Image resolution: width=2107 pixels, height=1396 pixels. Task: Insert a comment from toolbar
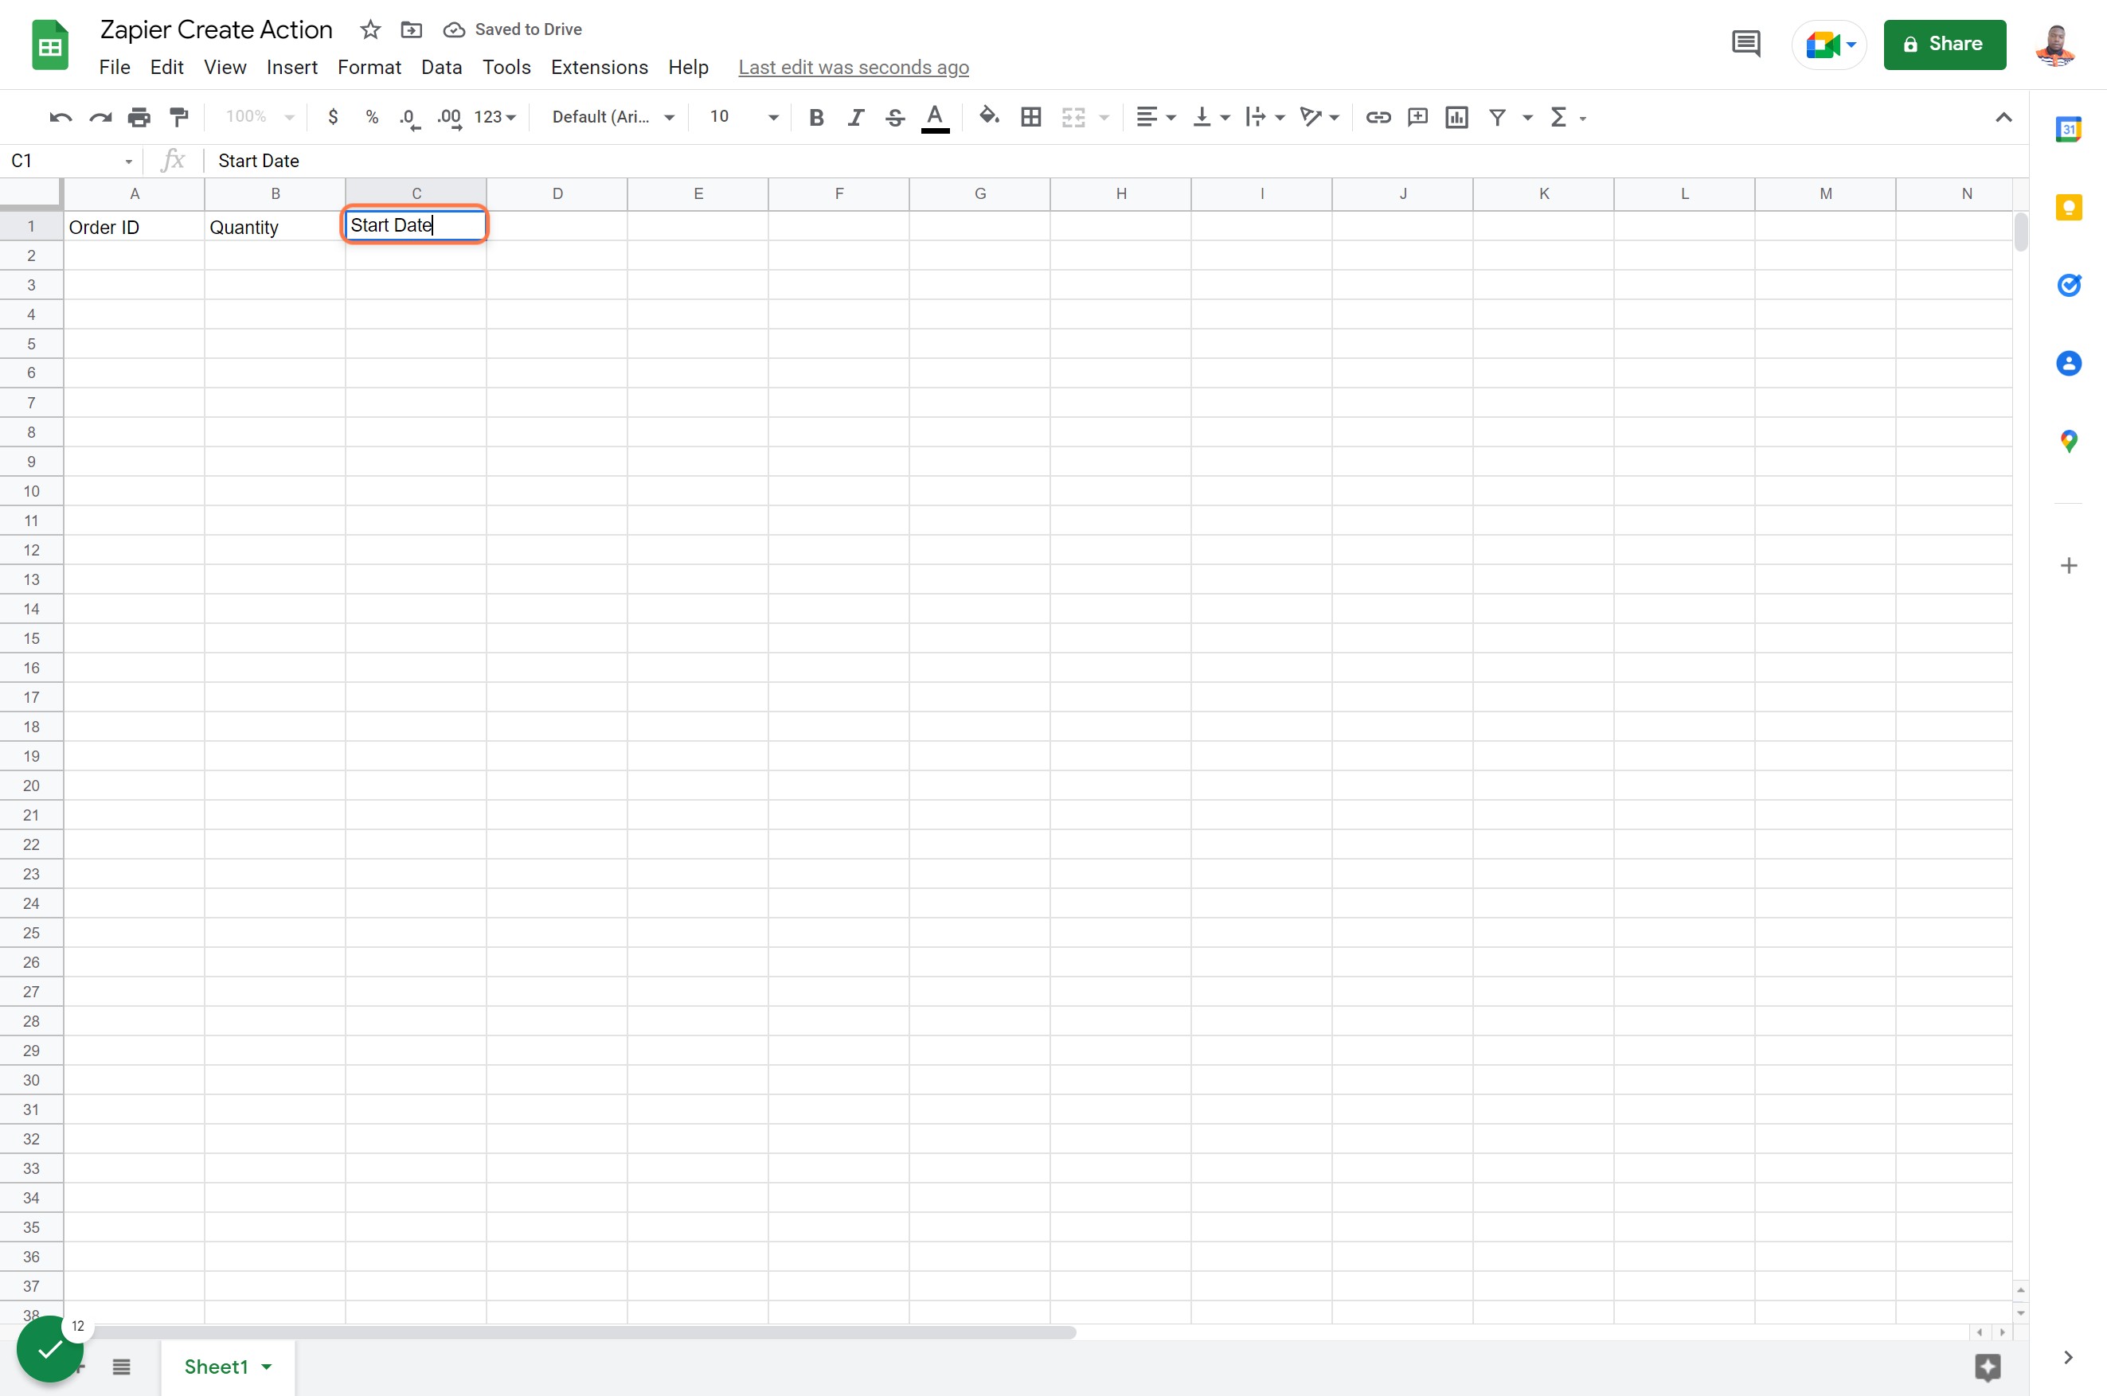1417,117
